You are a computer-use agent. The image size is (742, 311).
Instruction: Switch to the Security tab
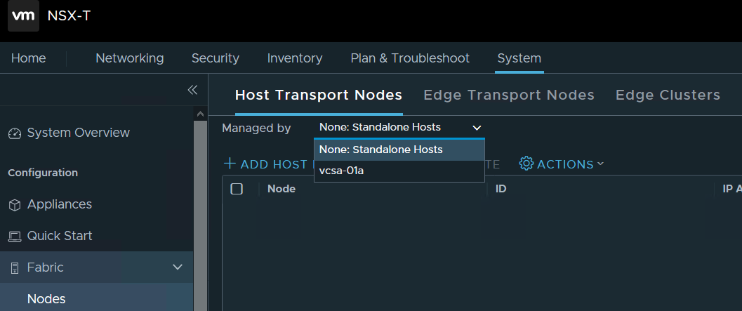pyautogui.click(x=216, y=58)
